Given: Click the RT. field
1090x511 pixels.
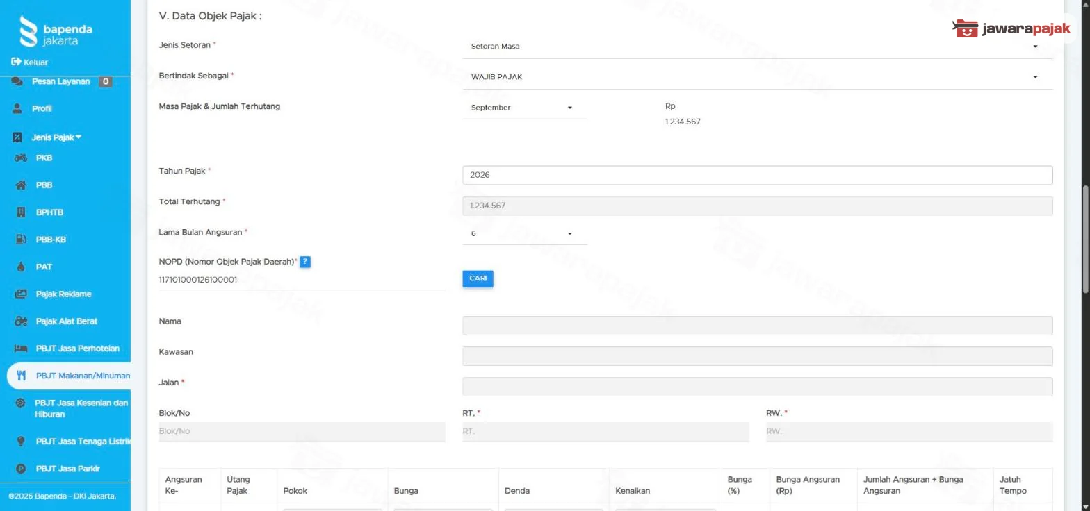Looking at the screenshot, I should [x=605, y=432].
